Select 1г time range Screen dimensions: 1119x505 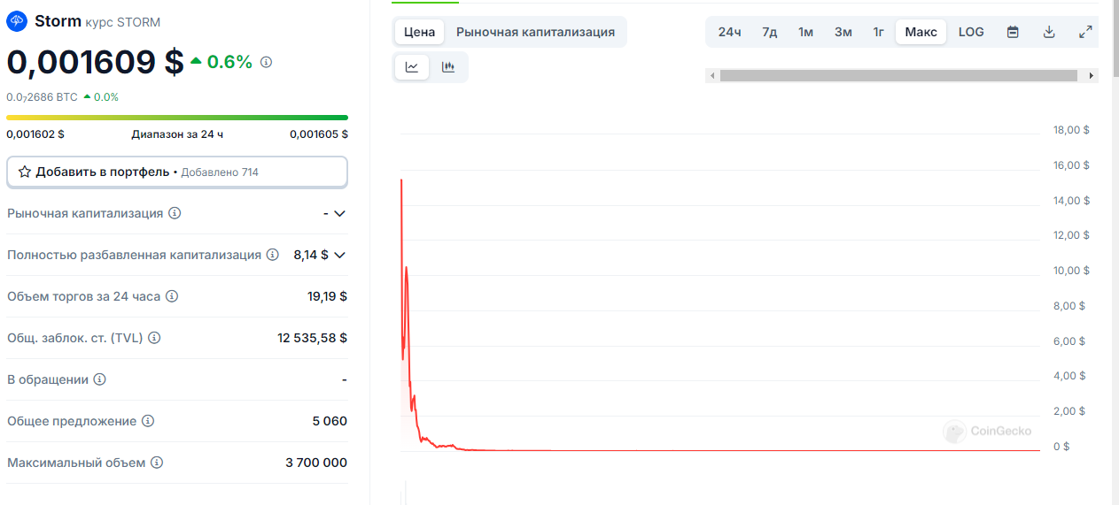pyautogui.click(x=878, y=32)
